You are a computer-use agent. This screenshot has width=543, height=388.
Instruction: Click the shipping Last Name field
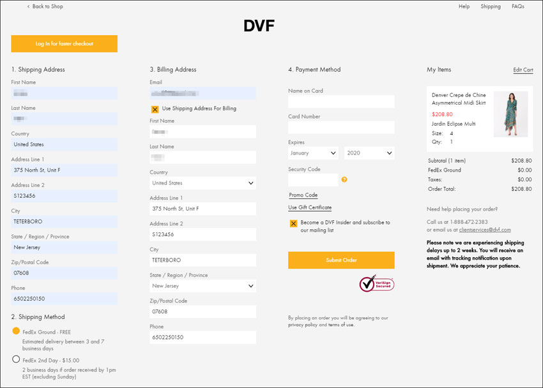[x=65, y=119]
